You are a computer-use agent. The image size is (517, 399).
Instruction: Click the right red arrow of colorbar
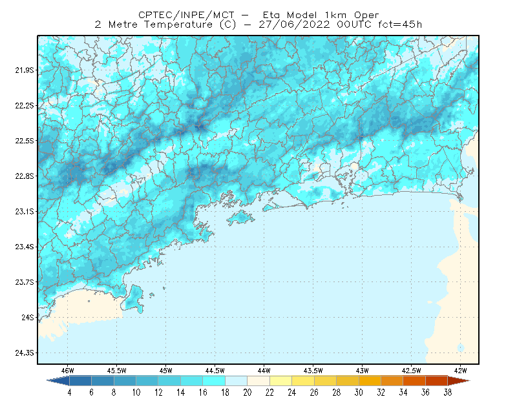459,381
